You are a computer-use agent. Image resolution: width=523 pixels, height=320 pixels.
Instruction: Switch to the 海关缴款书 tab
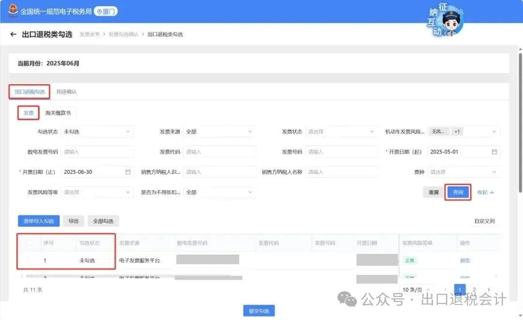click(58, 113)
